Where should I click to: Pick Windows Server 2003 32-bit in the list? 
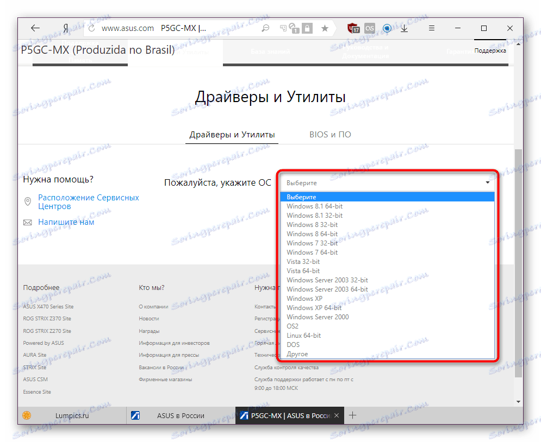(x=388, y=280)
